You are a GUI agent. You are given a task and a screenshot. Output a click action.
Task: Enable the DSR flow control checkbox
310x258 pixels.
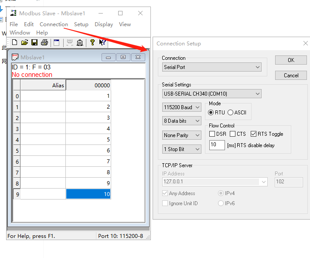pos(212,134)
